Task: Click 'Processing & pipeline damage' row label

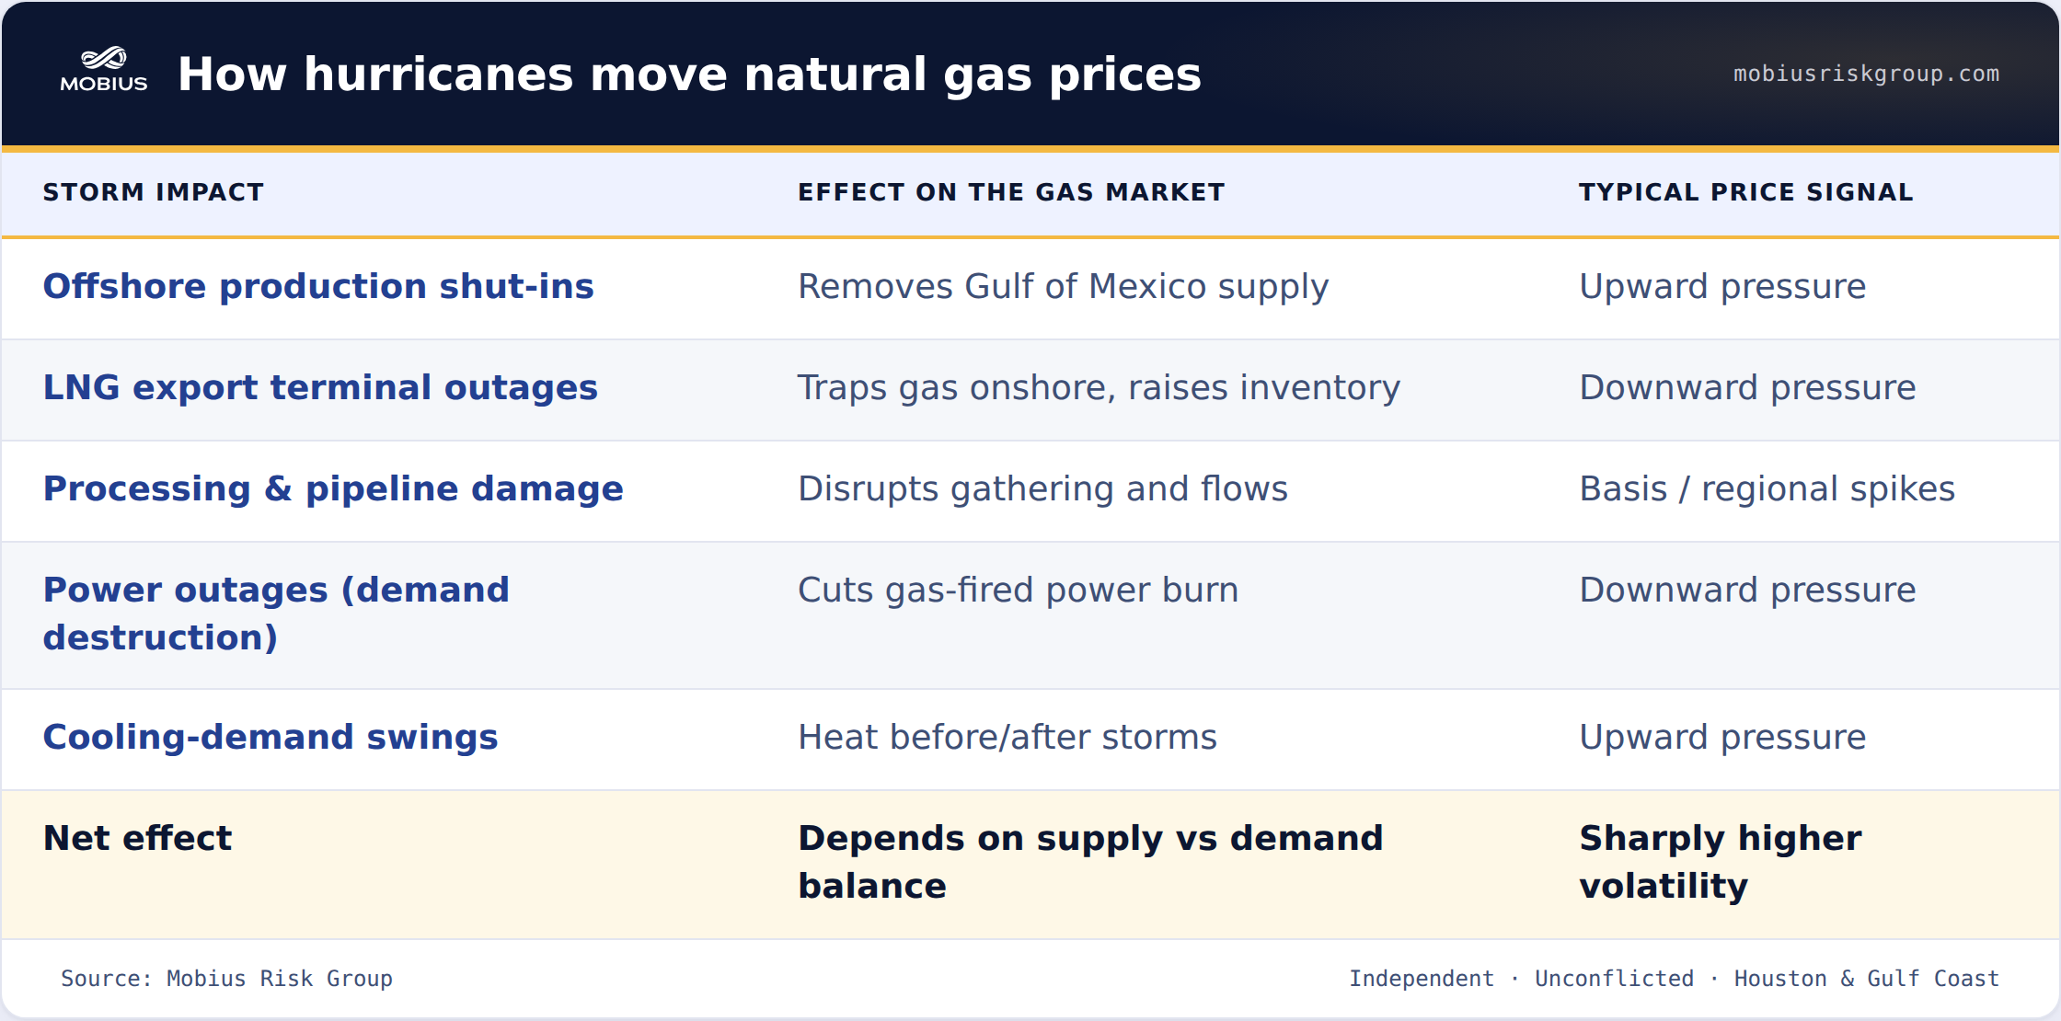Action: click(x=333, y=488)
